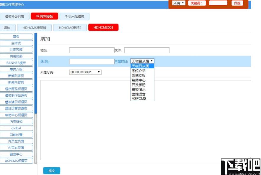The height and width of the screenshot is (175, 261).
Task: Expand the 所属分类 HDHCMS001 dropdown
Action: tap(85, 72)
